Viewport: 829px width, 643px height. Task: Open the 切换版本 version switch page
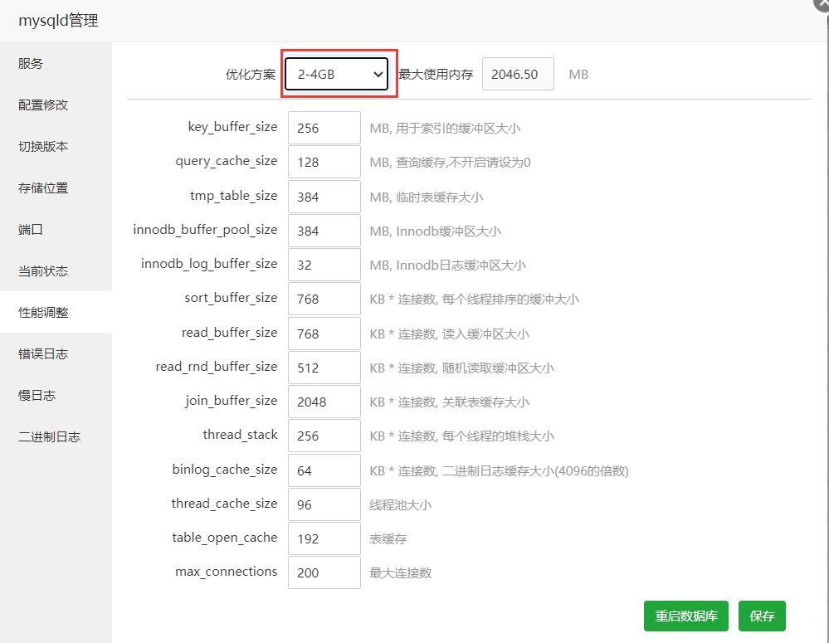pos(41,146)
